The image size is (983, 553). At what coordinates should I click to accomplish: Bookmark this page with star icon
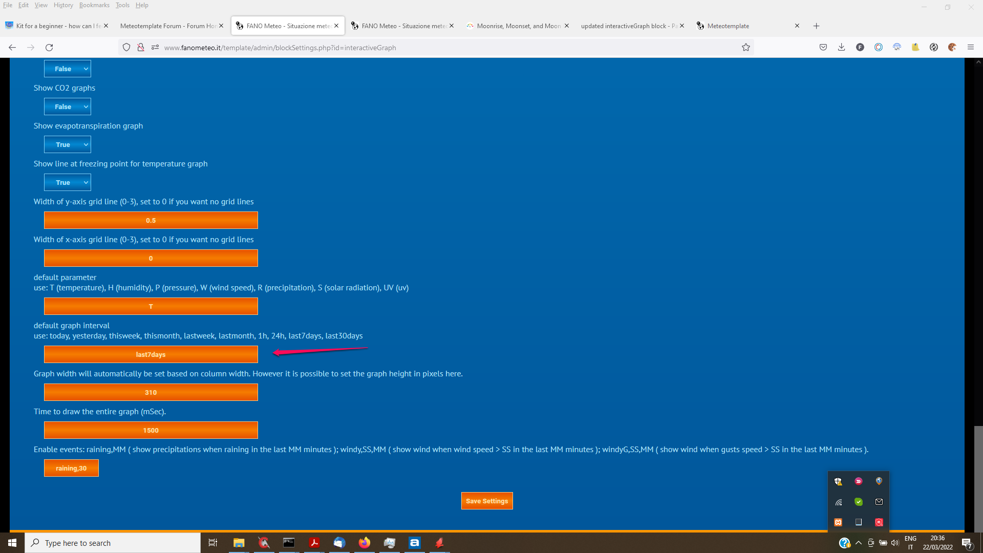[x=746, y=48]
